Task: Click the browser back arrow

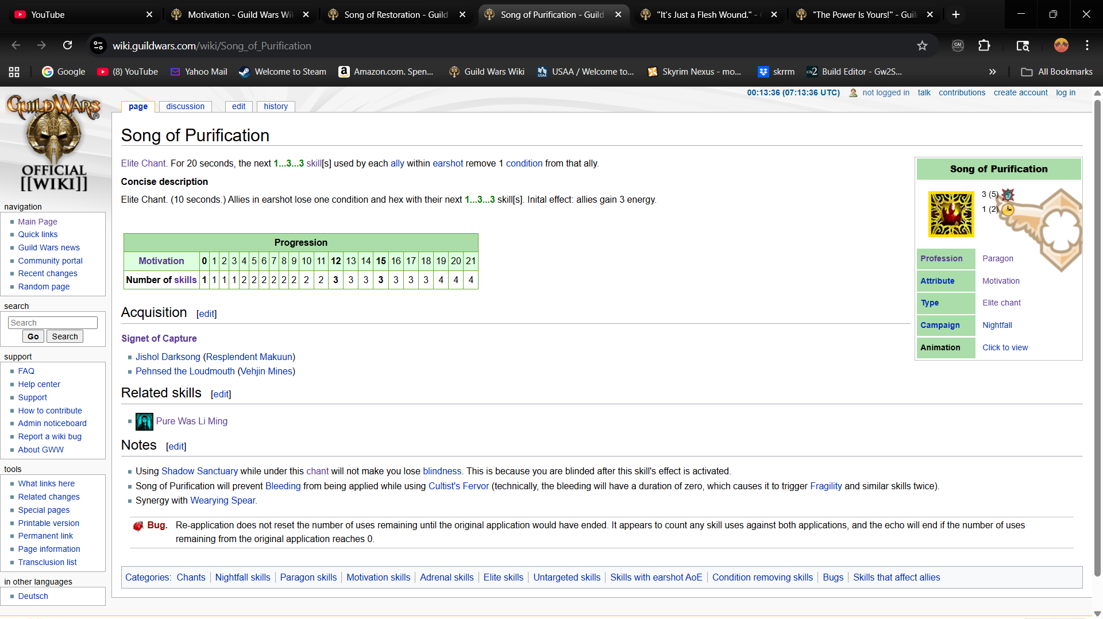Action: 16,45
